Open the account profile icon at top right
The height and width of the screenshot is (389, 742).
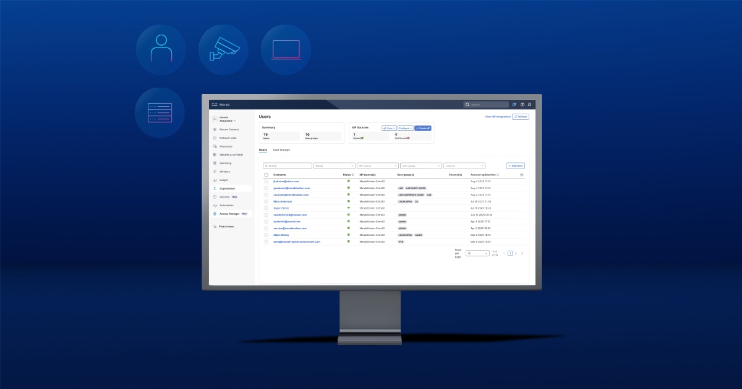(x=529, y=104)
